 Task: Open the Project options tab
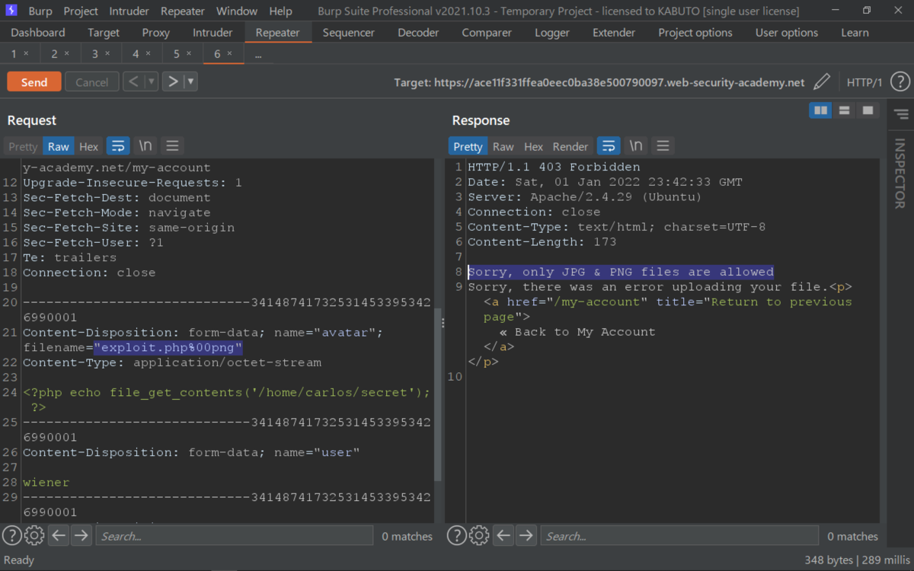[695, 33]
